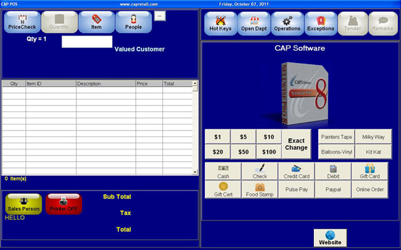Expand the small ellipsis button near People

159,16
